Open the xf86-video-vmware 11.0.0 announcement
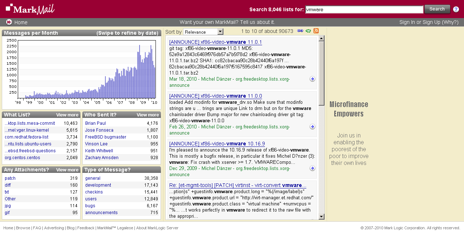This screenshot has height=234, width=464. 216,96
